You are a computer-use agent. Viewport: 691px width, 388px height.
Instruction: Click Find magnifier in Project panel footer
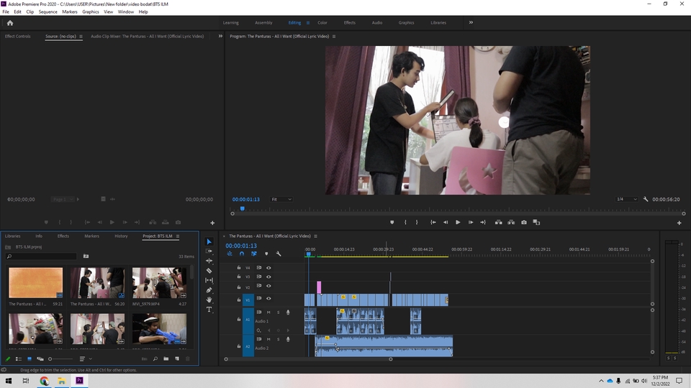coord(155,359)
